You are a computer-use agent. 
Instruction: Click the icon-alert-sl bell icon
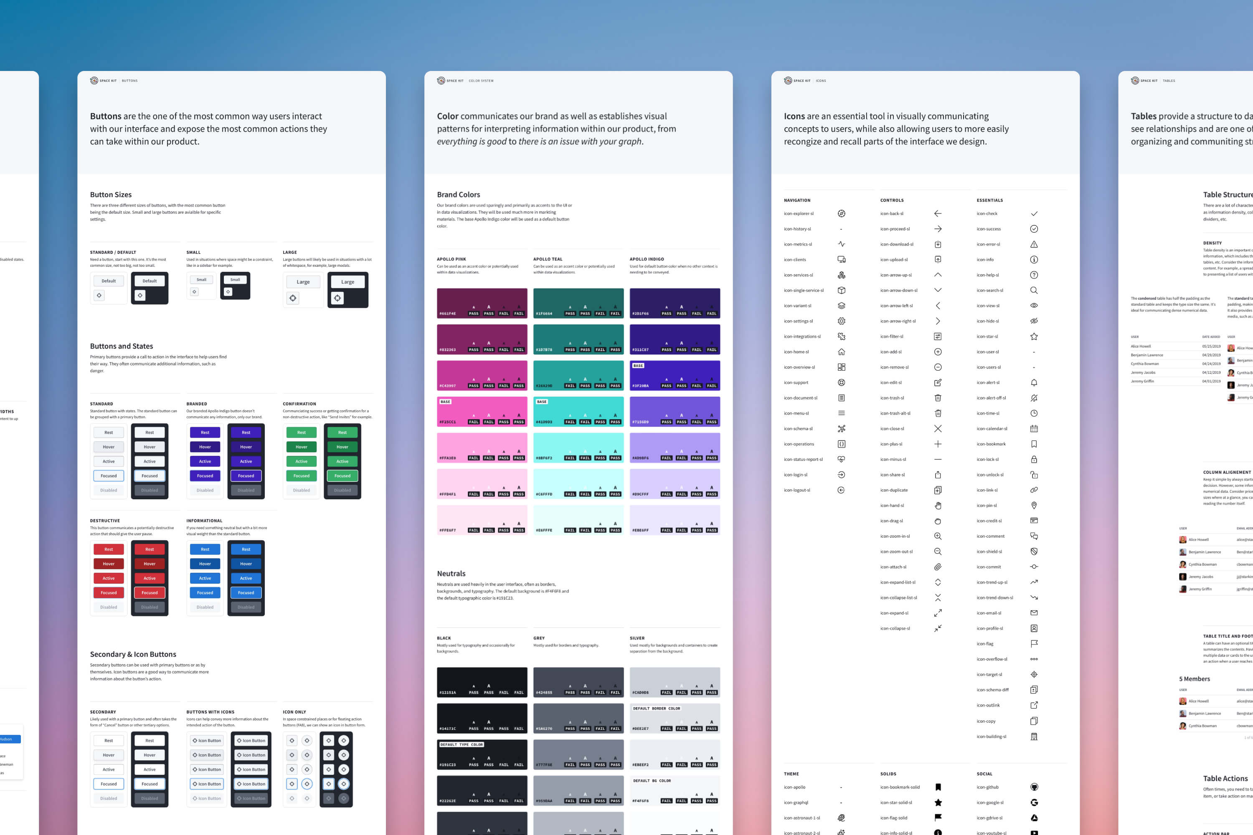pos(1033,382)
